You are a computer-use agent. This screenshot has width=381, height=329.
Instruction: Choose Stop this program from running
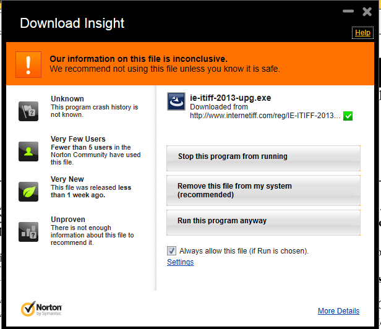[263, 158]
